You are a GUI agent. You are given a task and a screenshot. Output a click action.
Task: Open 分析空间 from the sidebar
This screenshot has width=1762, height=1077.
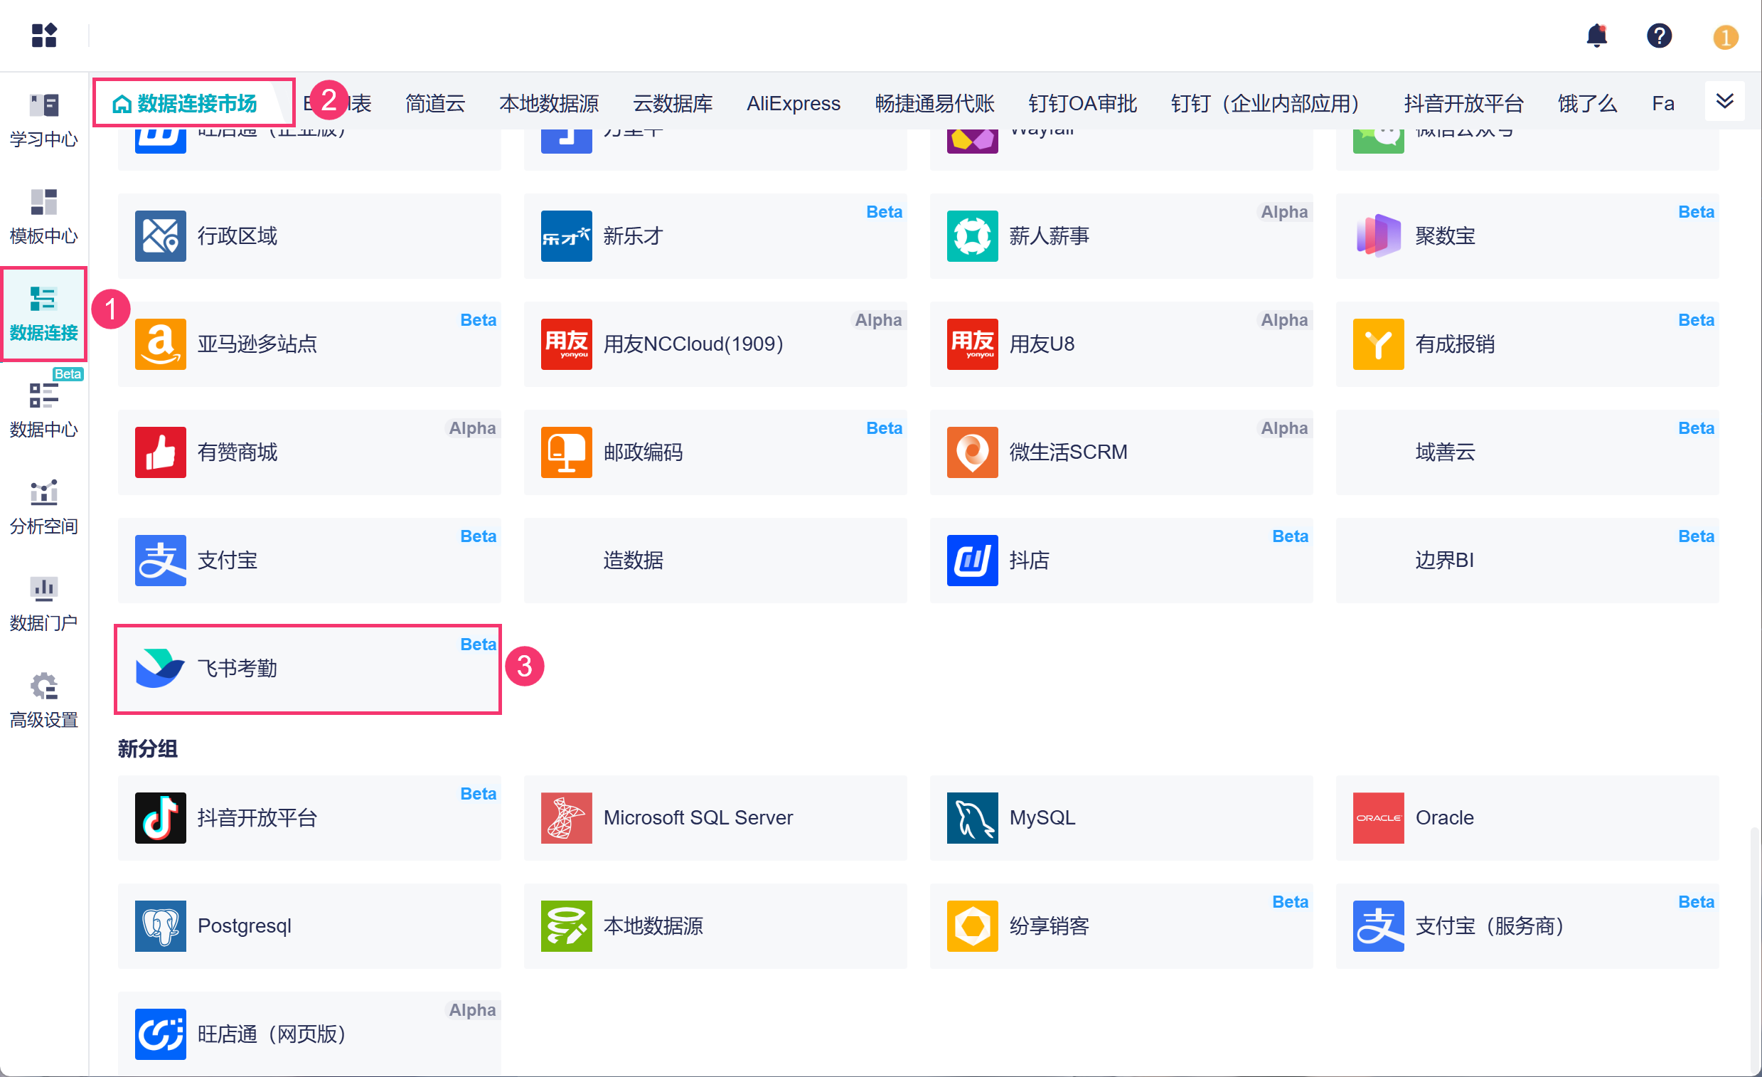pyautogui.click(x=43, y=506)
